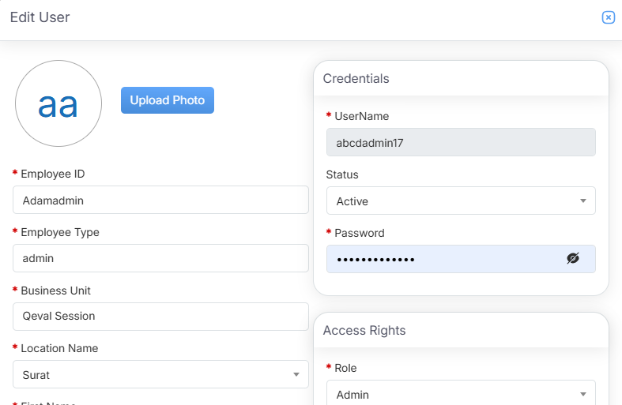Focus the Employee ID input field

tap(160, 201)
